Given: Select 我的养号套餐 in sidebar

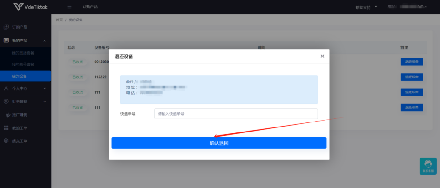Looking at the screenshot, I should (23, 65).
